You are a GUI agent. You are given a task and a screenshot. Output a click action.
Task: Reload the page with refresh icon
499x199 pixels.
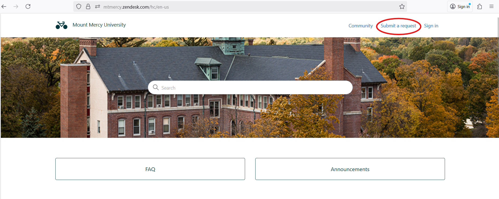click(x=28, y=6)
